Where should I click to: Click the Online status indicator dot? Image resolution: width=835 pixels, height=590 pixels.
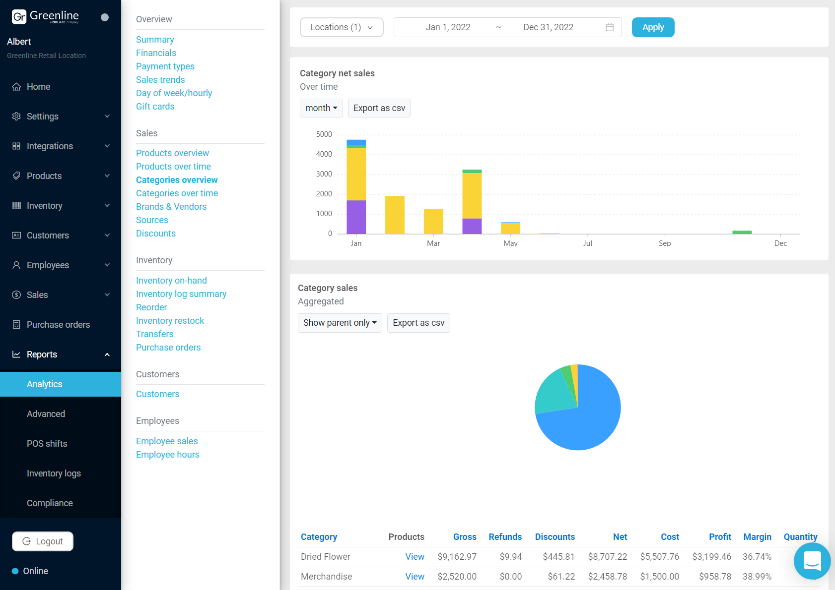click(x=15, y=571)
